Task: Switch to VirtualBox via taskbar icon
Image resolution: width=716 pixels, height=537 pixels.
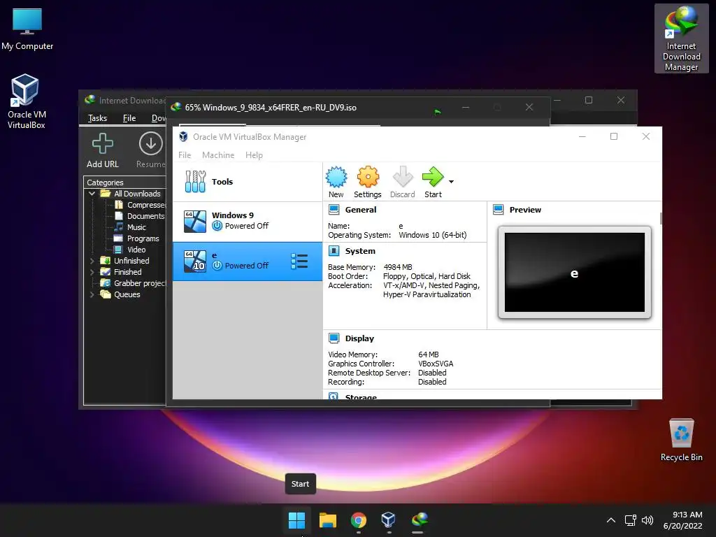Action: click(x=389, y=520)
